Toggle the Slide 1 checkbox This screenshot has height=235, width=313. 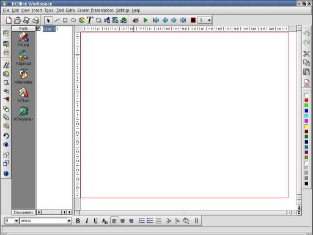click(39, 29)
